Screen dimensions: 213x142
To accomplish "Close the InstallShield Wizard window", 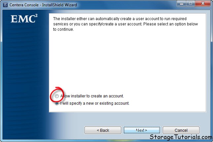I will point(203,4).
